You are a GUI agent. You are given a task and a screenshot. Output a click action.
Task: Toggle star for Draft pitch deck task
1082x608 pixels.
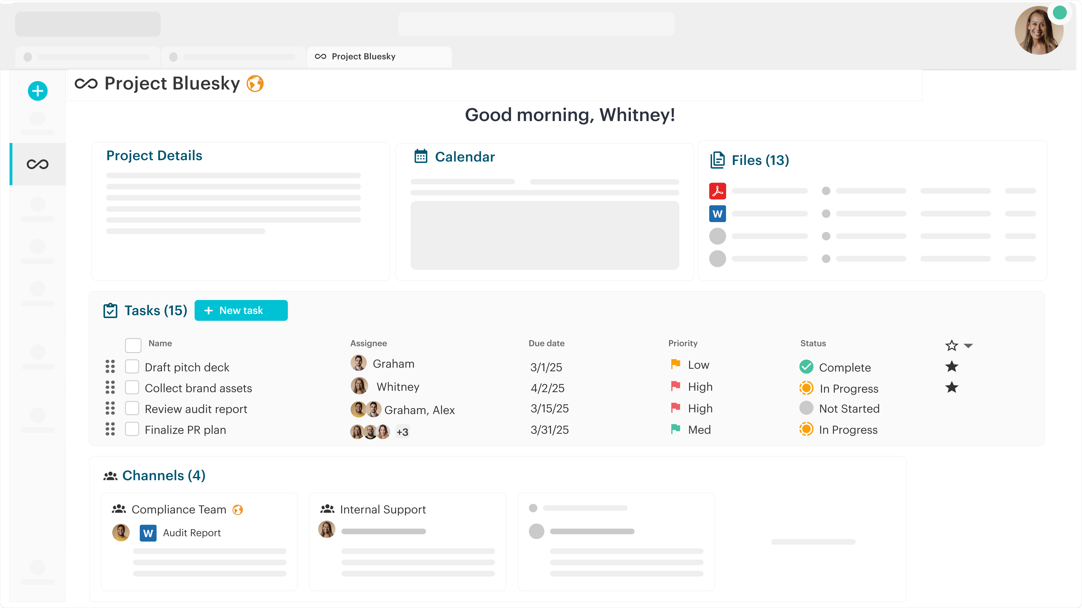pyautogui.click(x=951, y=366)
